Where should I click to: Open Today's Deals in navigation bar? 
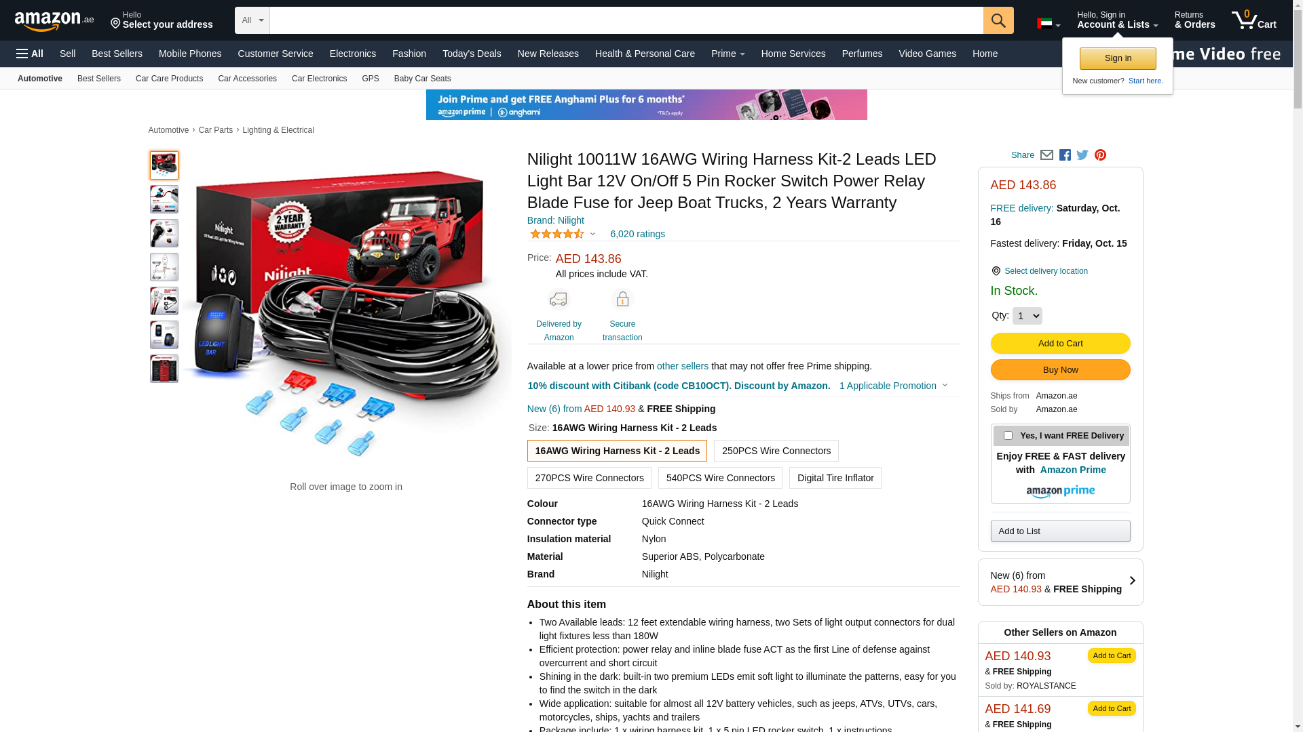coord(472,54)
